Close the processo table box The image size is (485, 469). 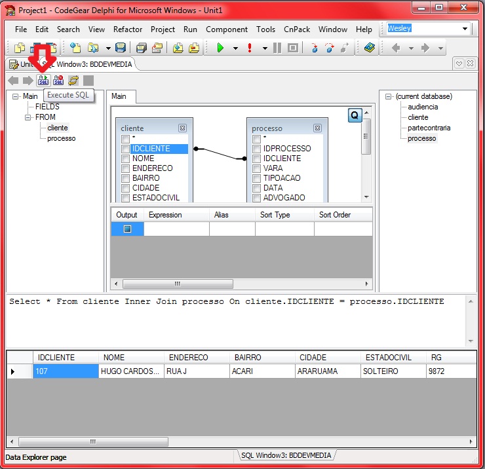[317, 128]
